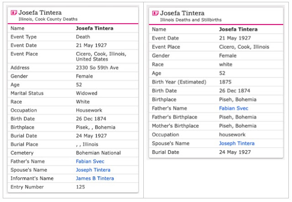Click the pink record icon in left card
The height and width of the screenshot is (202, 292).
click(13, 13)
